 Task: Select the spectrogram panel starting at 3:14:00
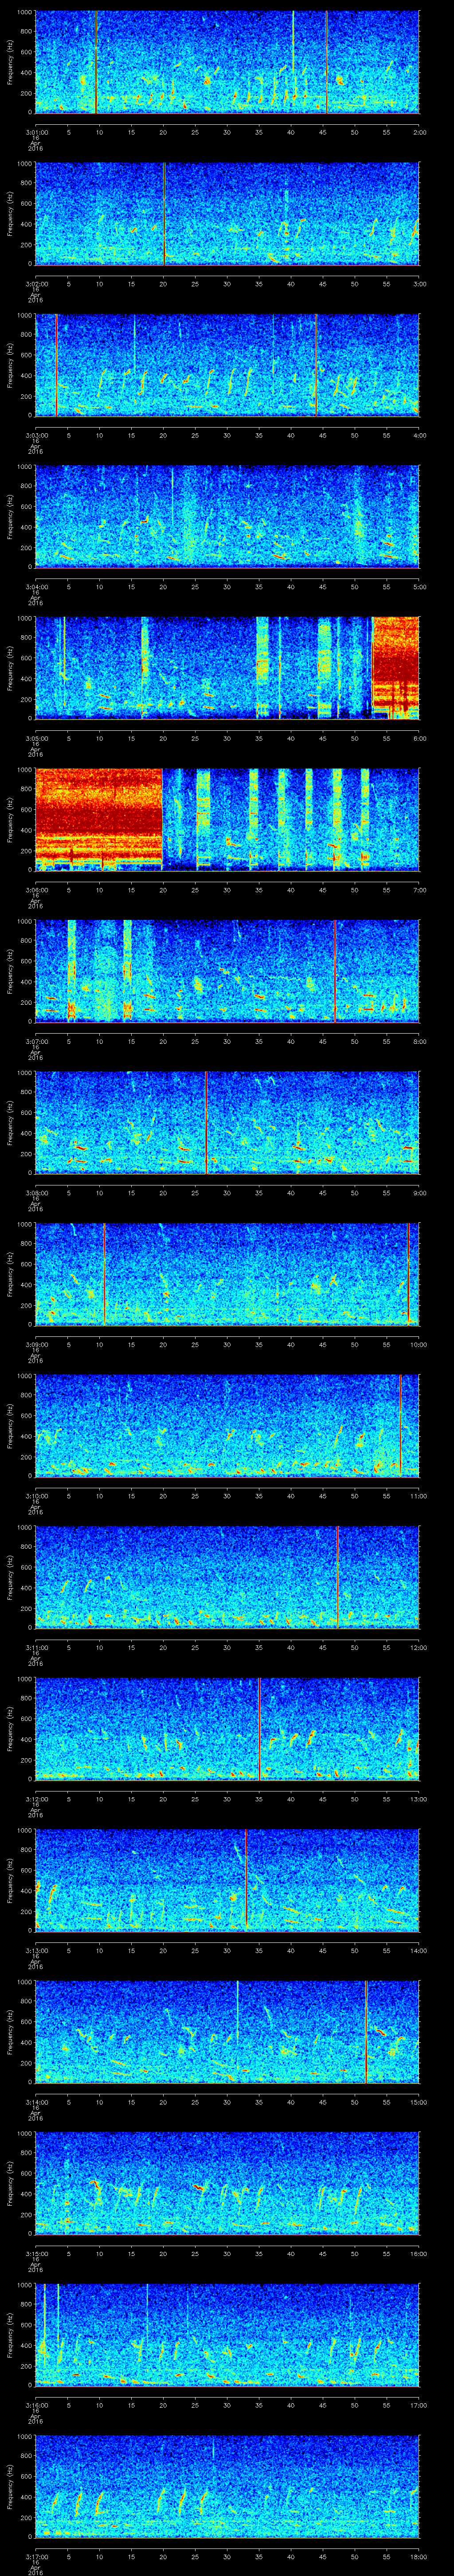pos(227,2032)
